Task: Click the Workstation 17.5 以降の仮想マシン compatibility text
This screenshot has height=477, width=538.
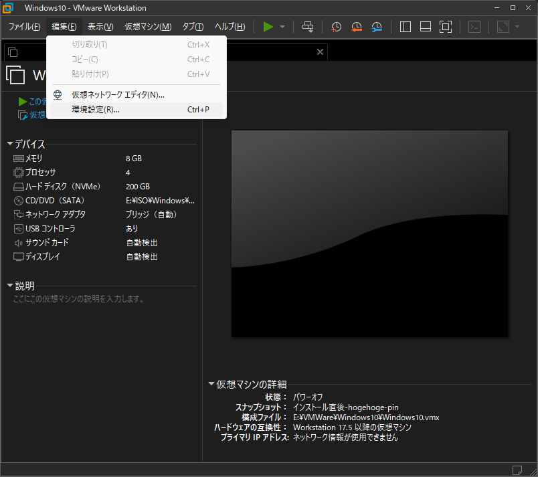Action: pyautogui.click(x=353, y=427)
